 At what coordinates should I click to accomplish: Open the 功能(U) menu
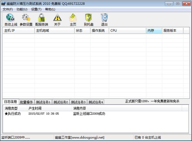coord(22,9)
